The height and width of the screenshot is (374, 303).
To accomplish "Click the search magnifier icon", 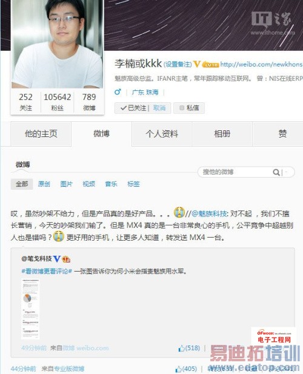I will [276, 172].
